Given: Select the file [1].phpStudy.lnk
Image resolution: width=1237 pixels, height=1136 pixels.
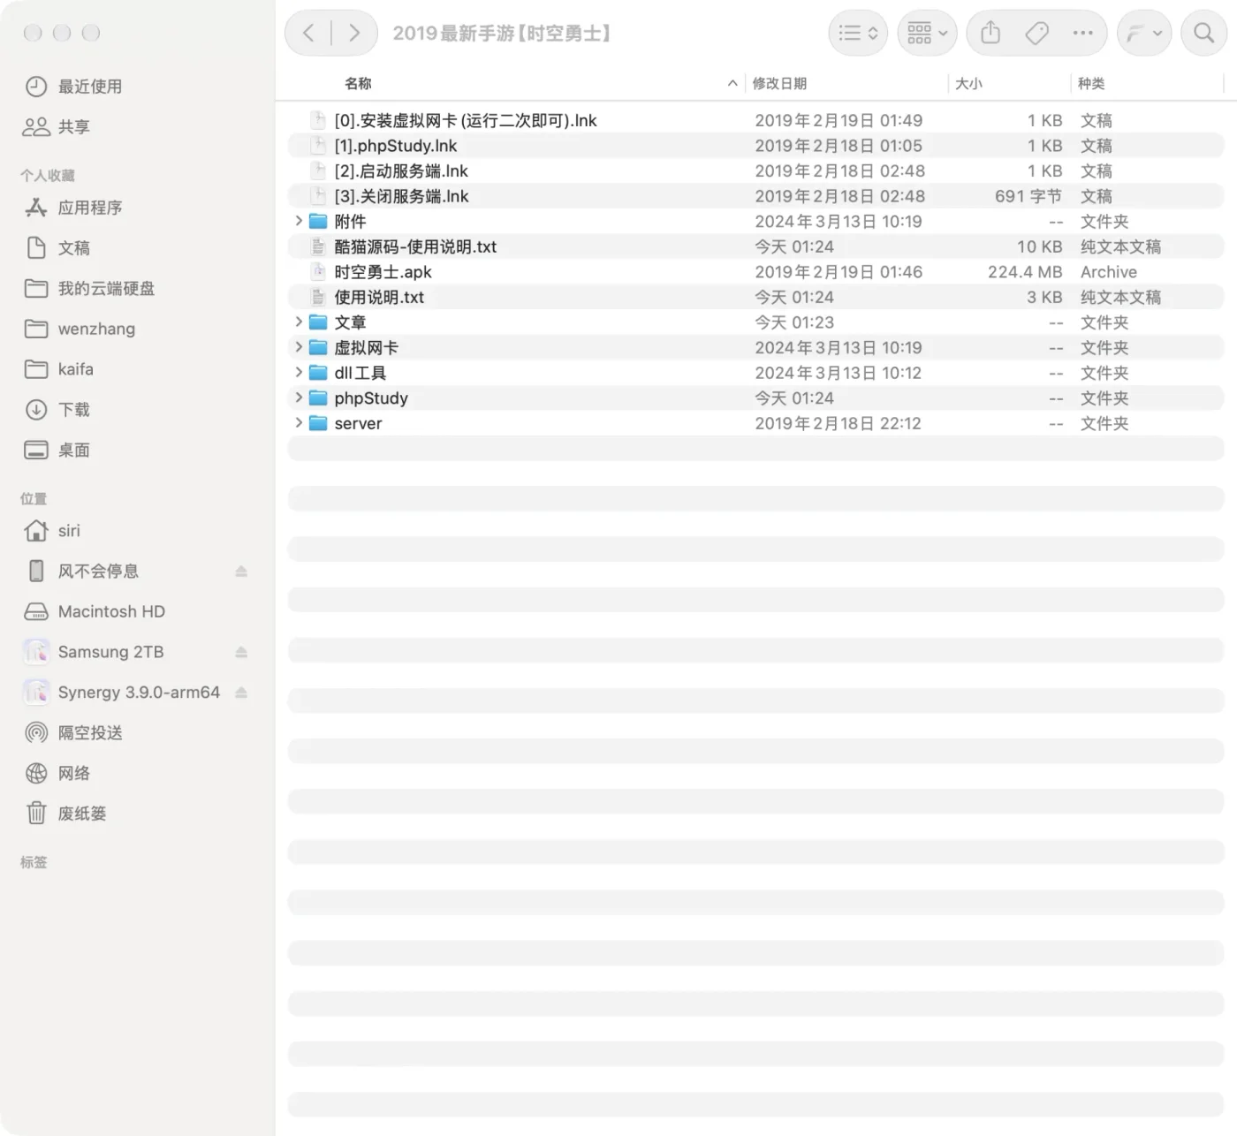Looking at the screenshot, I should coord(756,146).
